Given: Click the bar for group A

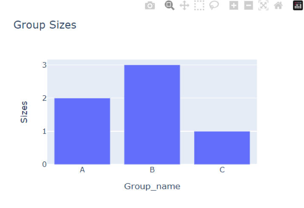Looking at the screenshot, I should click(x=82, y=131).
